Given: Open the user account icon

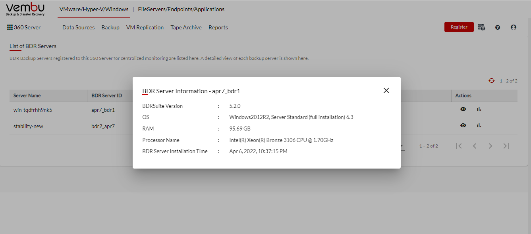Looking at the screenshot, I should pyautogui.click(x=514, y=27).
